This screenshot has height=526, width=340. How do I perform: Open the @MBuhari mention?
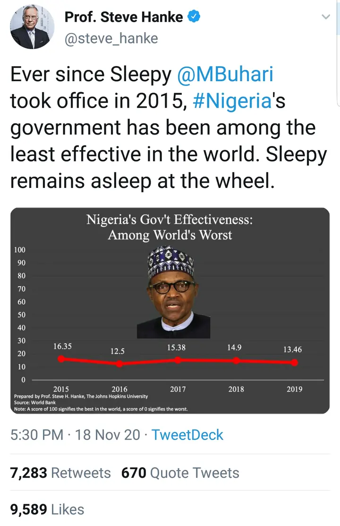226,75
